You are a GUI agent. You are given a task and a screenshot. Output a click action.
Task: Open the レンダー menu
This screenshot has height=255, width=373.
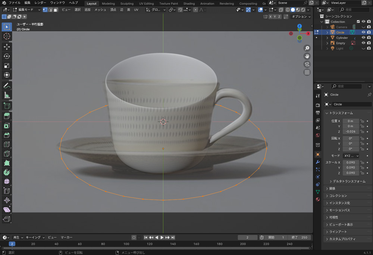[40, 3]
